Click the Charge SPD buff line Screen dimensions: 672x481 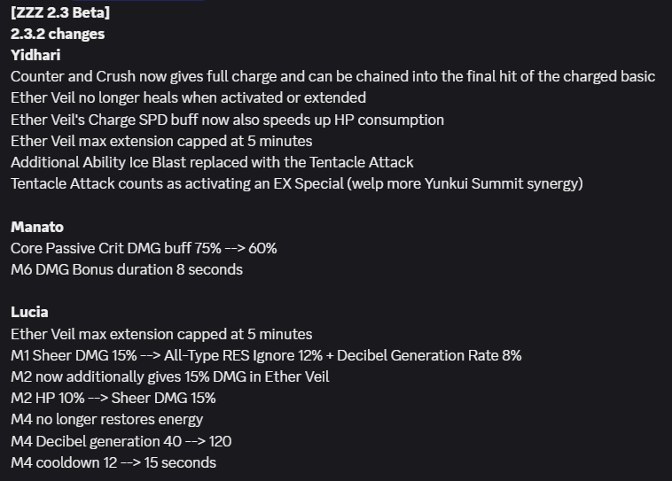click(228, 120)
